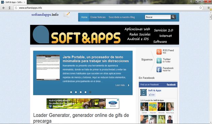Open Suscríbete a nuestro Blog menu item
The height and width of the screenshot is (124, 212).
121,17
